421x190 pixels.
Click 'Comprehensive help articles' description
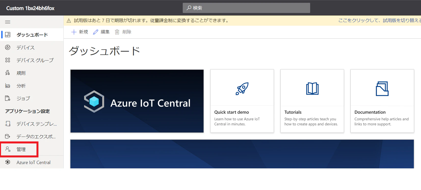coord(381,122)
